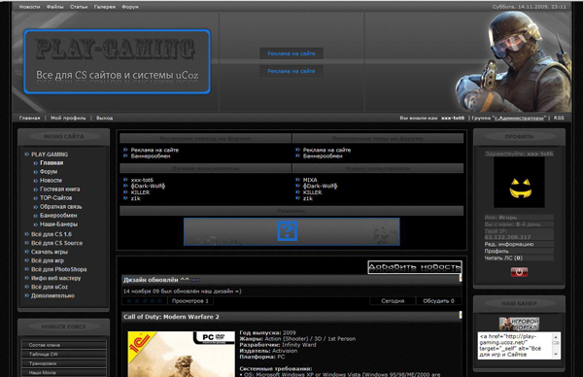Open the game portal banner thumbnail
Viewport: 583px width, 377px height.
click(519, 324)
